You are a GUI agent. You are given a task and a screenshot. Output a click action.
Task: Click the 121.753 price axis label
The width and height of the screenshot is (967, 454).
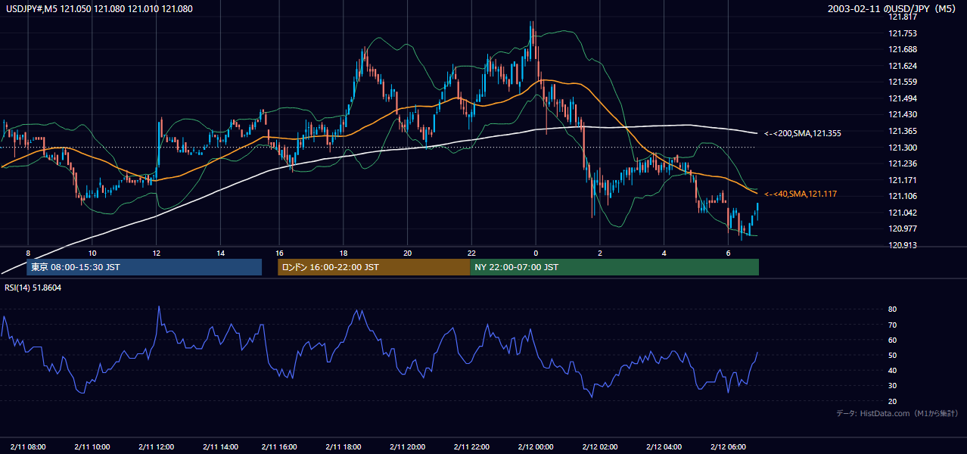(903, 33)
